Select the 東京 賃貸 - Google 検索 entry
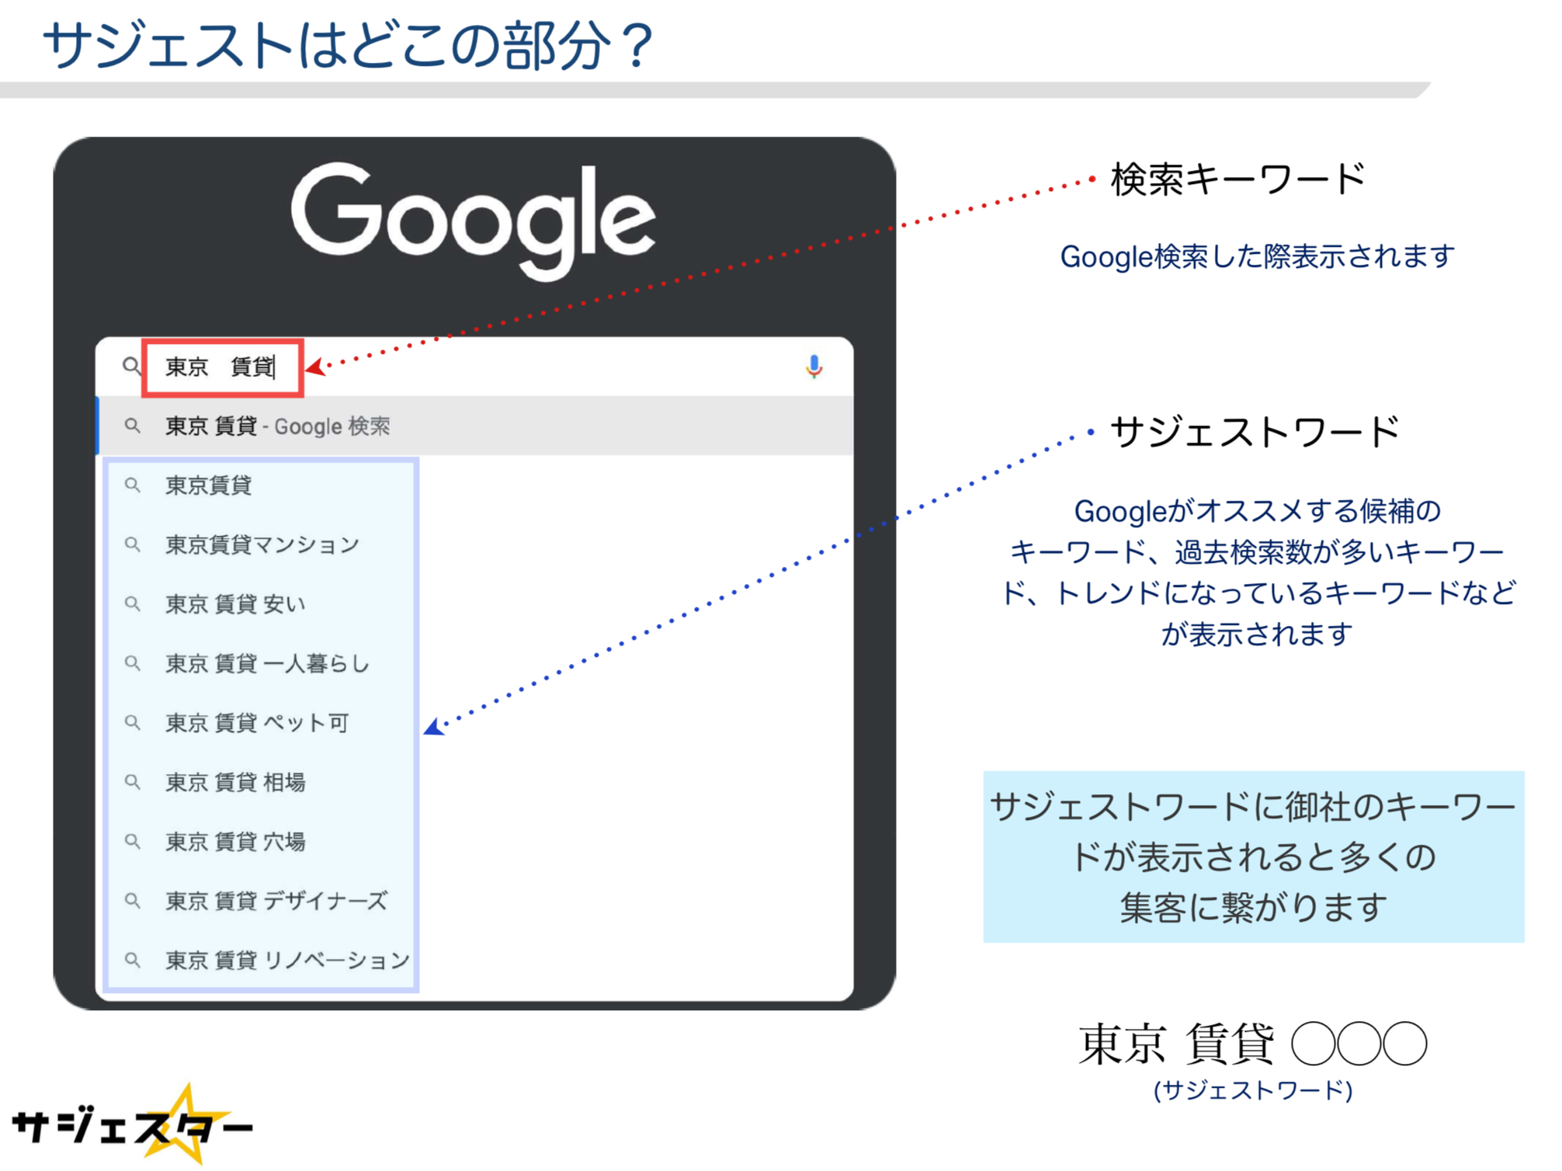Image resolution: width=1562 pixels, height=1171 pixels. coord(277,426)
